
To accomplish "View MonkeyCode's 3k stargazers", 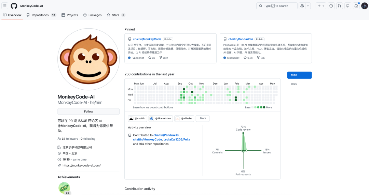I will coord(152,58).
